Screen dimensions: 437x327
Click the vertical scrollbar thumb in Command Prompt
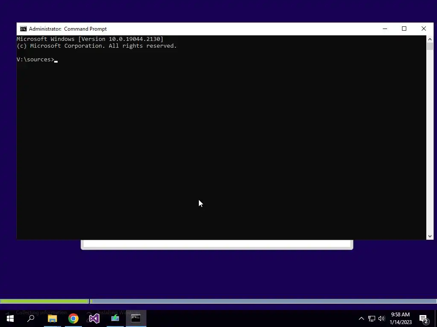(x=430, y=46)
